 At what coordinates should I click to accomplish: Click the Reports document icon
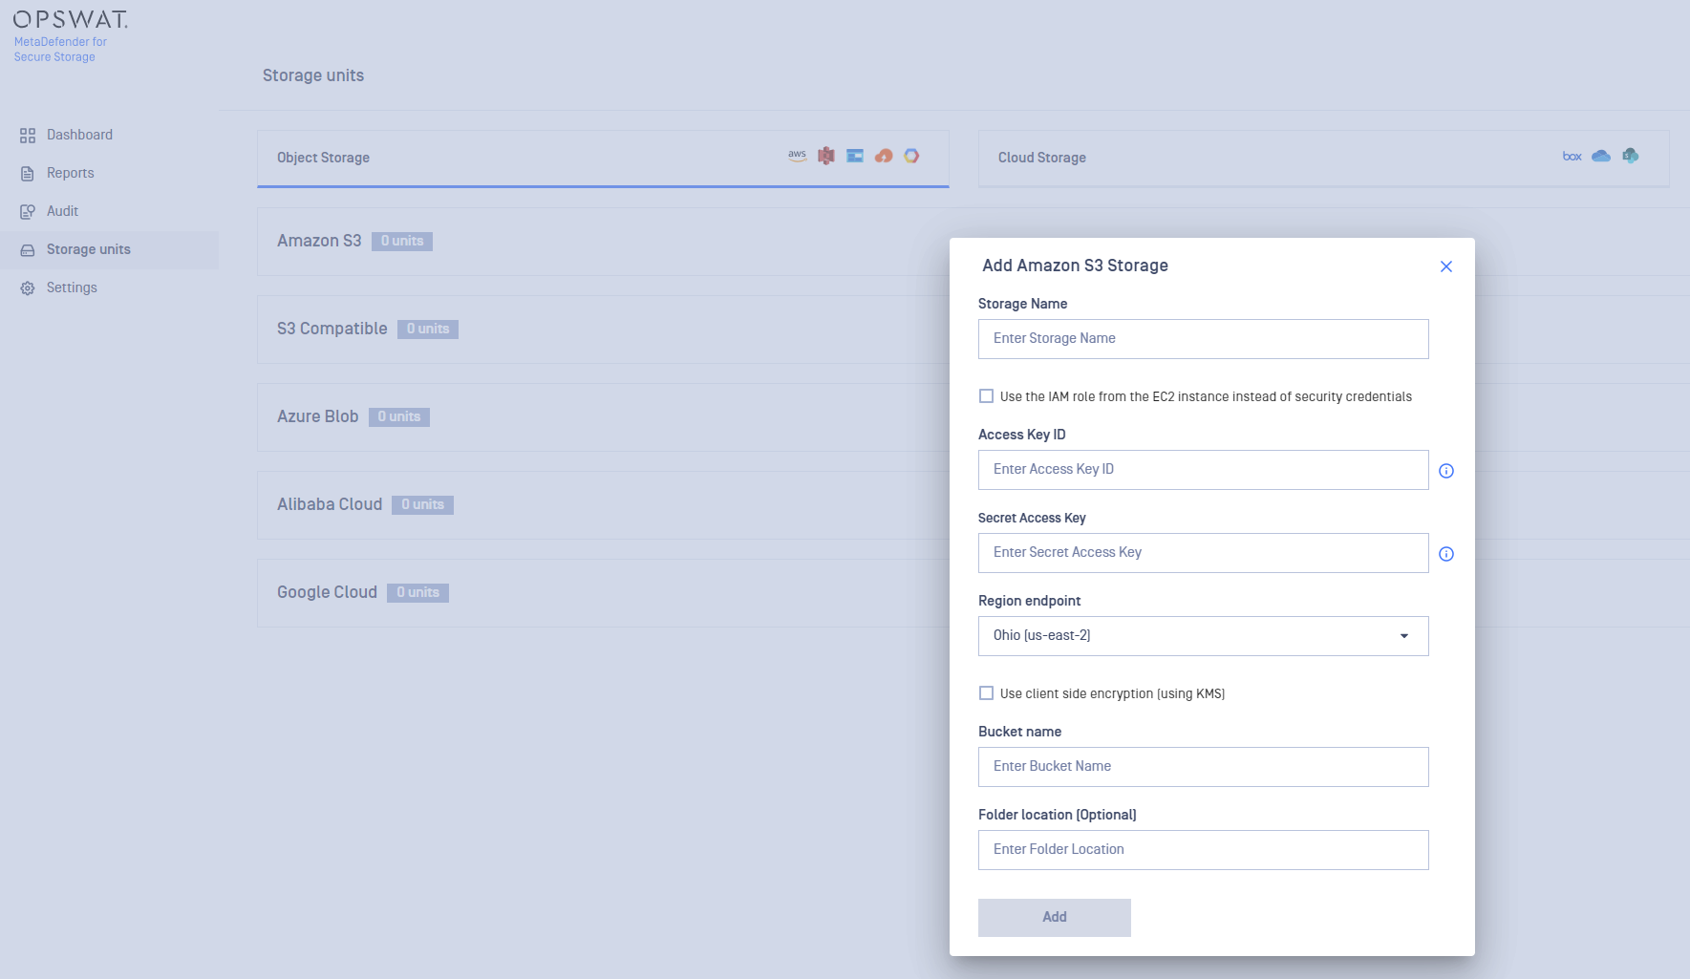click(x=28, y=174)
